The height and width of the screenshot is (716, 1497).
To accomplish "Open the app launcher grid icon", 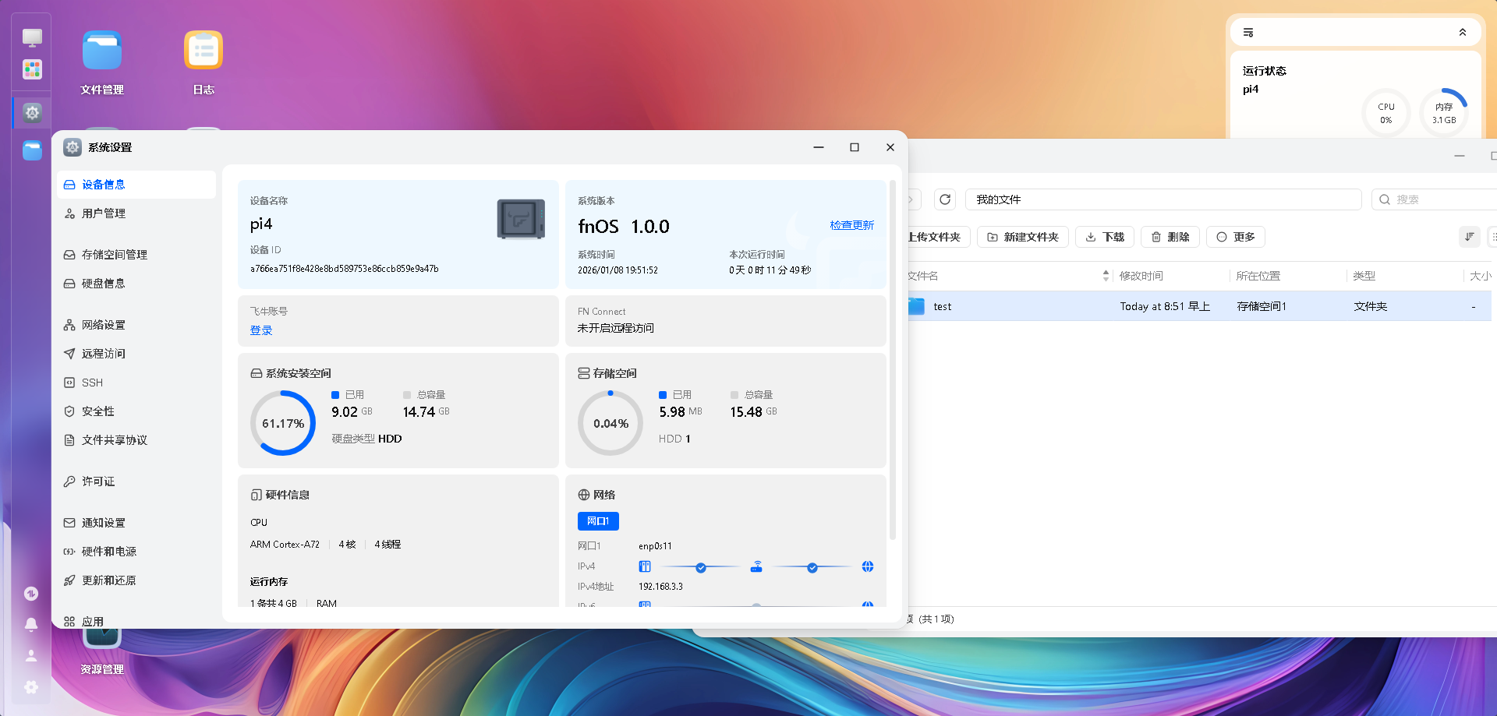I will click(x=32, y=69).
